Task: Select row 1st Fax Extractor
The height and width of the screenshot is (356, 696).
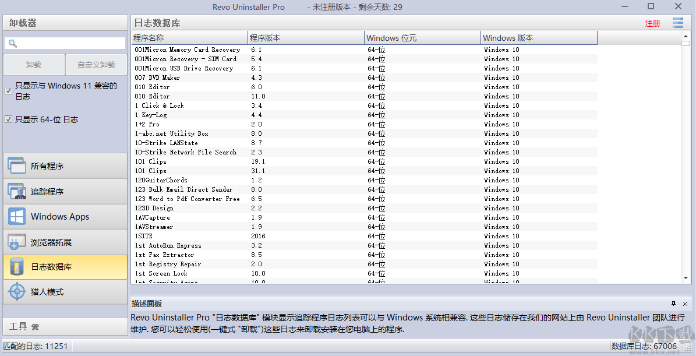Action: 365,255
